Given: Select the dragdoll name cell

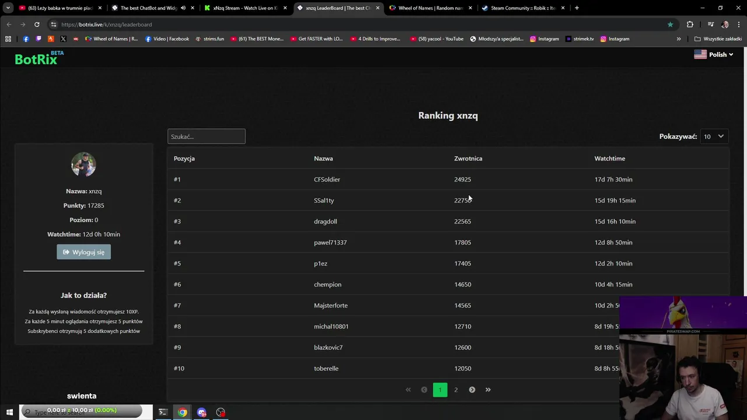Looking at the screenshot, I should [325, 222].
